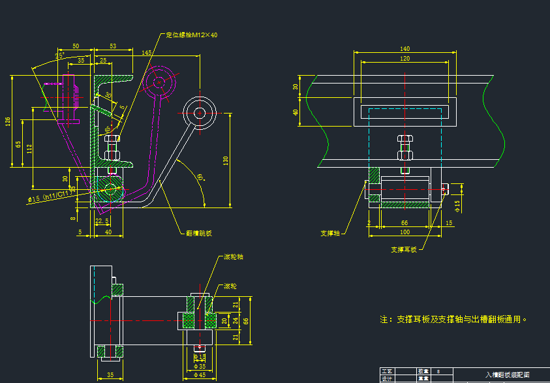Click the 设计 cell in title block
550x383 pixels.
pos(386,378)
